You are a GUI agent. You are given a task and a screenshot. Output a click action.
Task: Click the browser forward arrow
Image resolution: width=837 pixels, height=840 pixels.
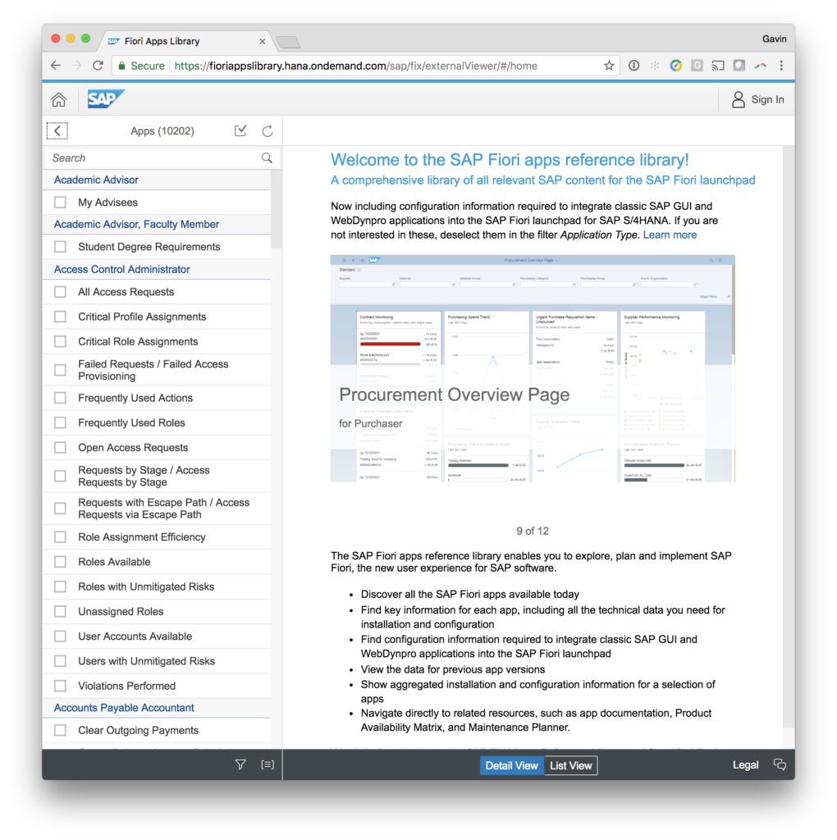[76, 66]
